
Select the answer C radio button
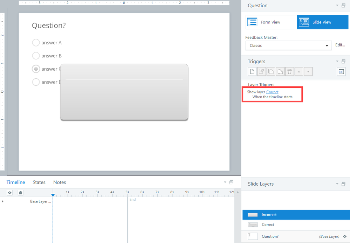click(36, 69)
